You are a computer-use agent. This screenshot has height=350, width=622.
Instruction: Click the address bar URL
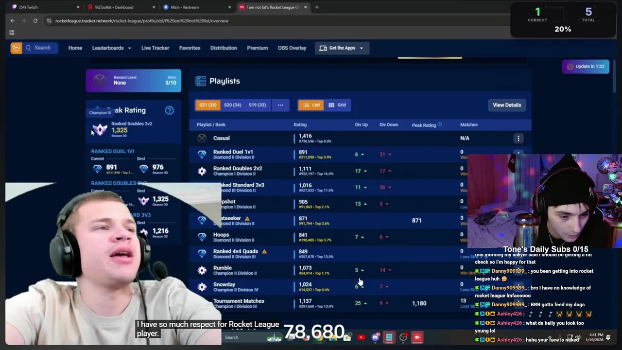pyautogui.click(x=141, y=20)
